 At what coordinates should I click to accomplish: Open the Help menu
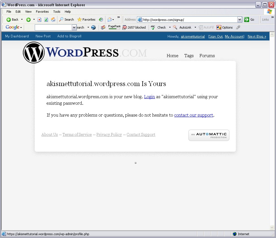click(68, 12)
